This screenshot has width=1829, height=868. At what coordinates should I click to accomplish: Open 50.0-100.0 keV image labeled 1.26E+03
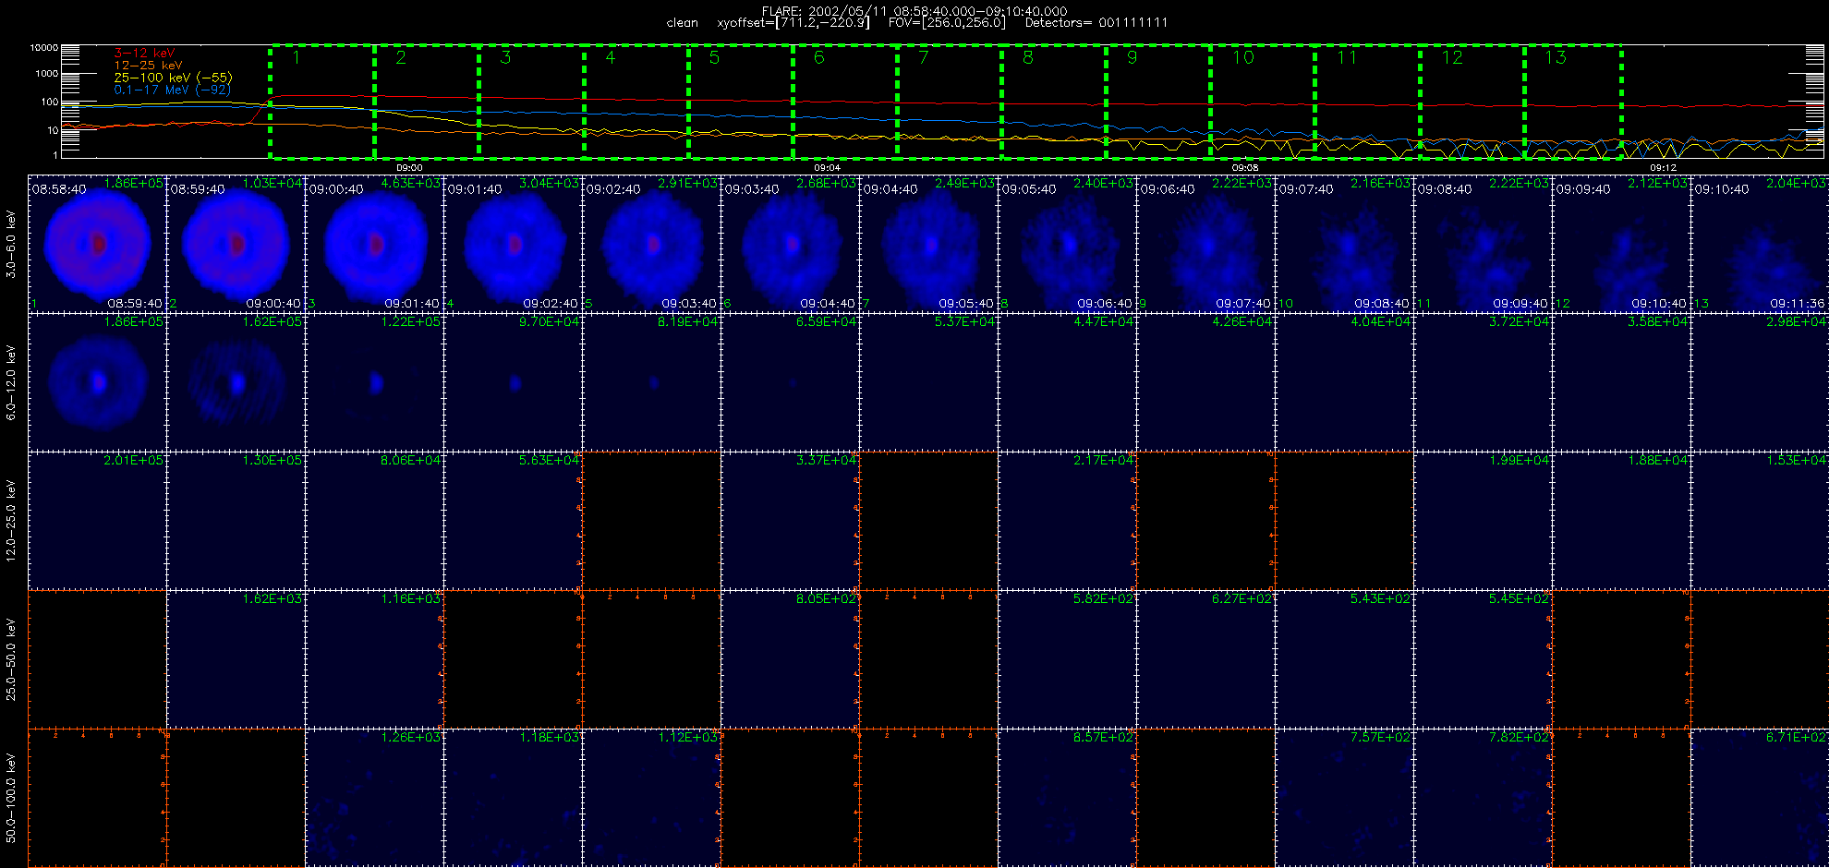(x=375, y=798)
